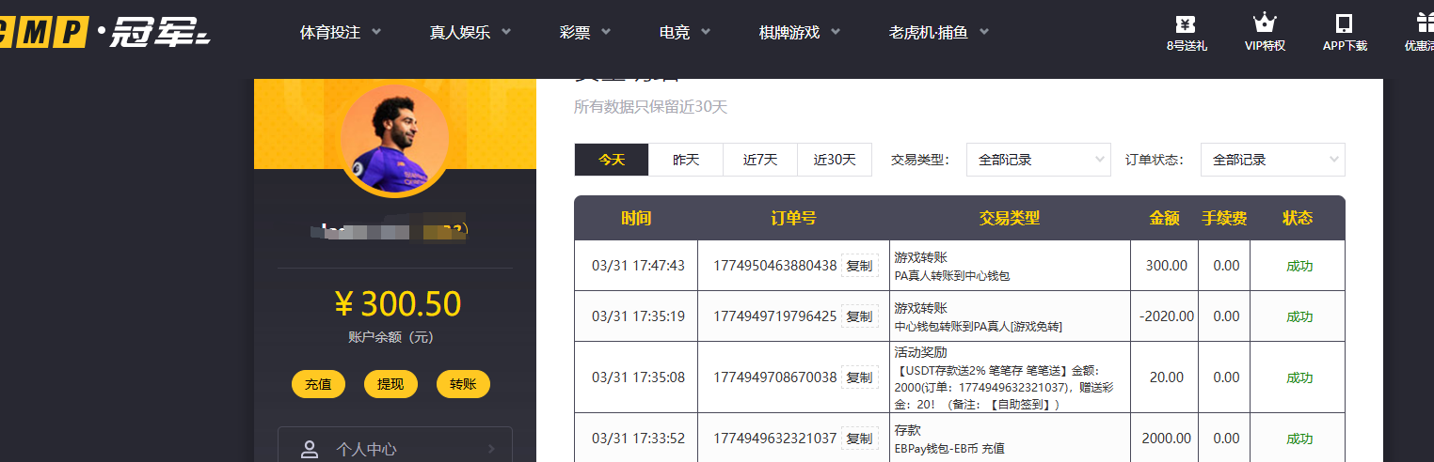Select the 近7天 filter tab
The width and height of the screenshot is (1434, 462).
tap(760, 160)
